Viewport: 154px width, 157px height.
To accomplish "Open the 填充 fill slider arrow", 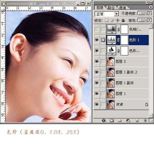I will coord(150,20).
